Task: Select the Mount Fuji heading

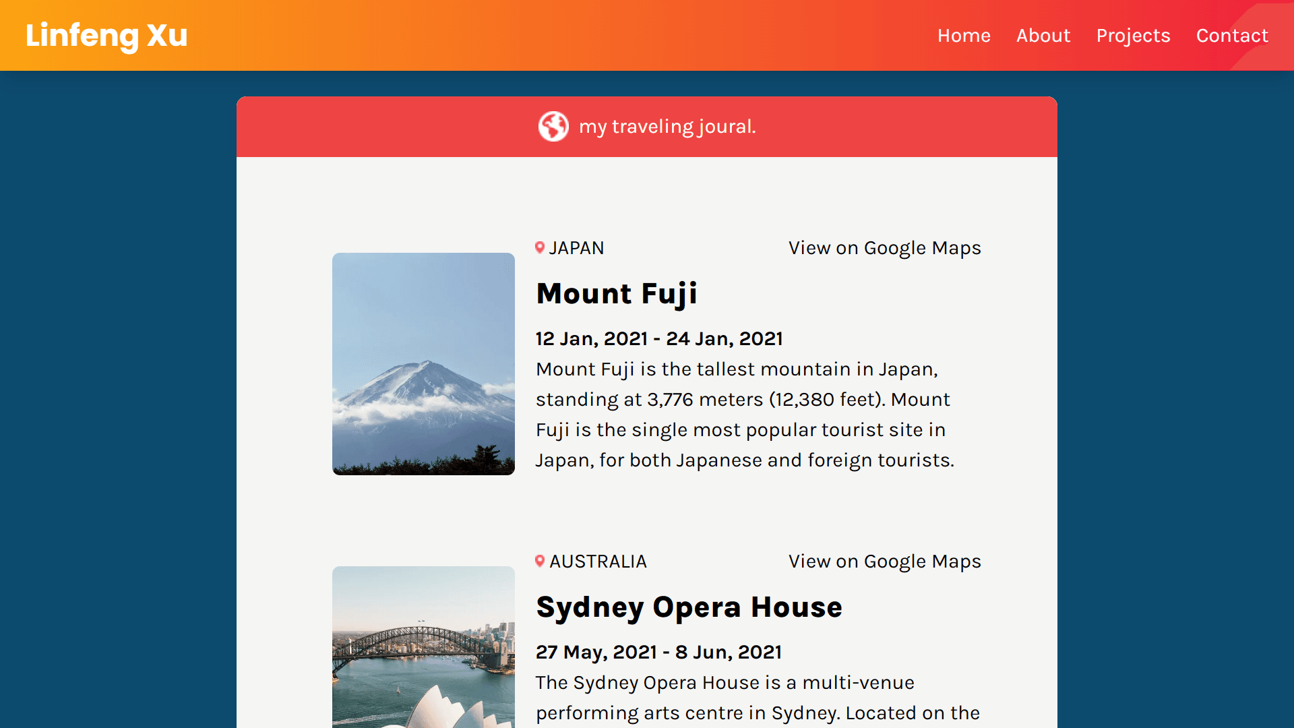Action: (617, 294)
